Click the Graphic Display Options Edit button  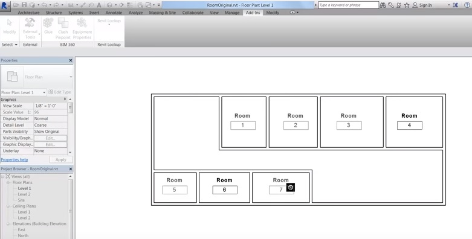[x=50, y=145]
